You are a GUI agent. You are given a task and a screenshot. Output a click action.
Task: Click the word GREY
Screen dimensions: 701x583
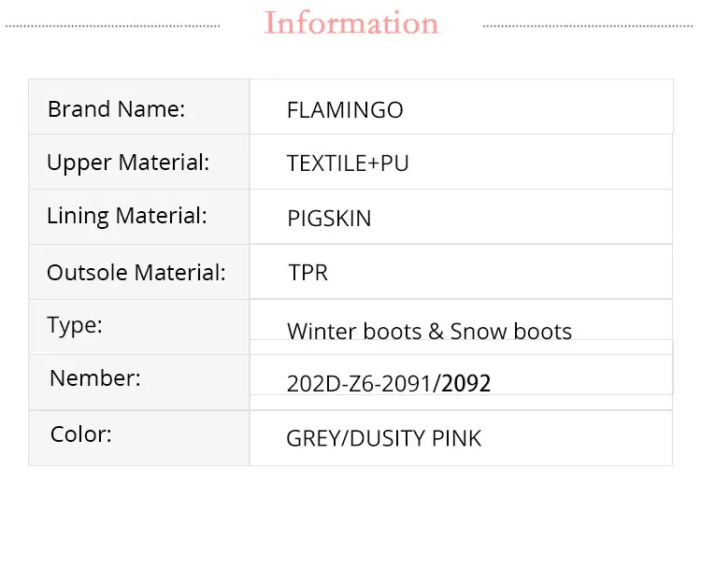(x=313, y=438)
